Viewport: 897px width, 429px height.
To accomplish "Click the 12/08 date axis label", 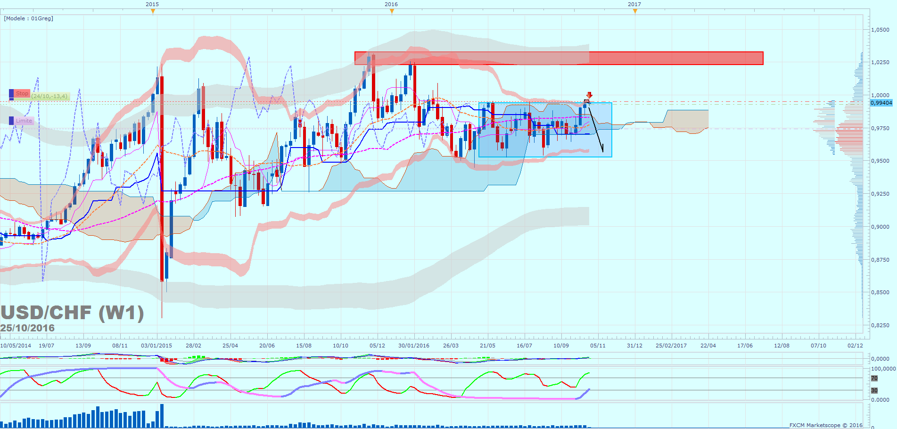I will [782, 346].
